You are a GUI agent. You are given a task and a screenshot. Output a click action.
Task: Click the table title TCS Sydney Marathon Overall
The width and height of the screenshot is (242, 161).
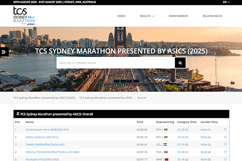coord(56,114)
